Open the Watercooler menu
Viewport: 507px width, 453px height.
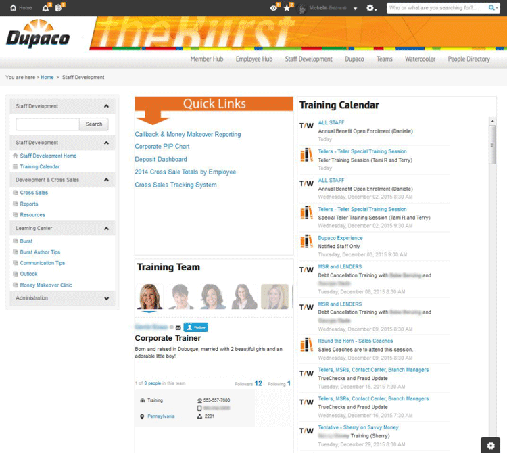point(420,59)
